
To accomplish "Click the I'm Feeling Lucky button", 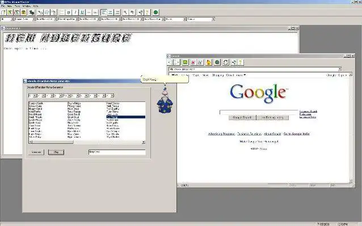I will (272, 117).
